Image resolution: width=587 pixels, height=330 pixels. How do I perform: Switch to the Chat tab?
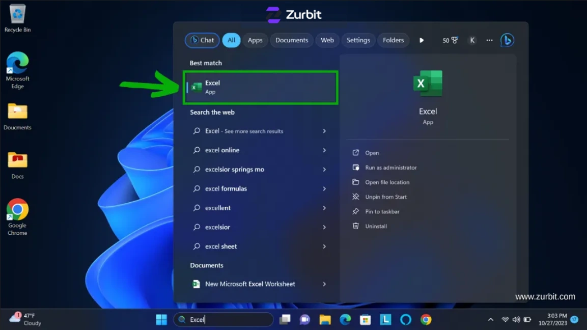point(202,40)
